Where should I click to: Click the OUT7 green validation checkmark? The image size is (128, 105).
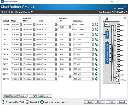click(97, 64)
